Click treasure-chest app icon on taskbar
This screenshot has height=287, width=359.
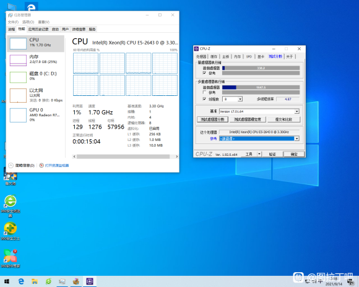point(76,281)
